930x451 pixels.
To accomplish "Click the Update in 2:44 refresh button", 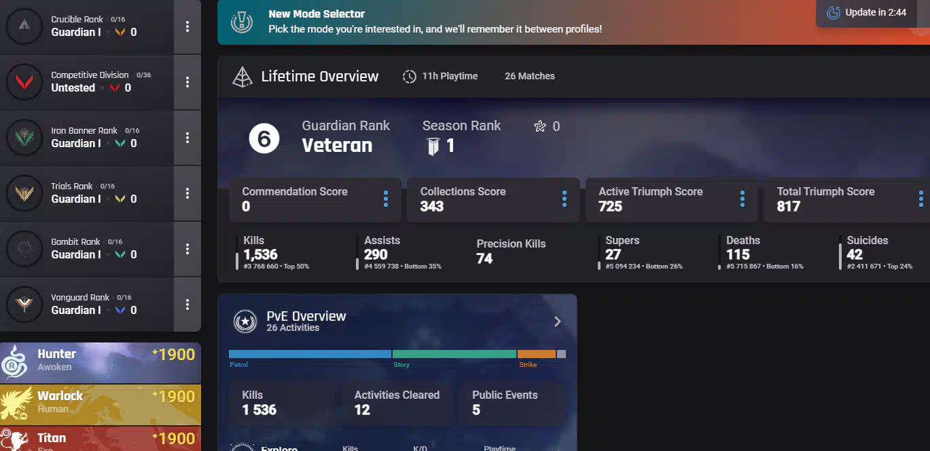I will [865, 12].
